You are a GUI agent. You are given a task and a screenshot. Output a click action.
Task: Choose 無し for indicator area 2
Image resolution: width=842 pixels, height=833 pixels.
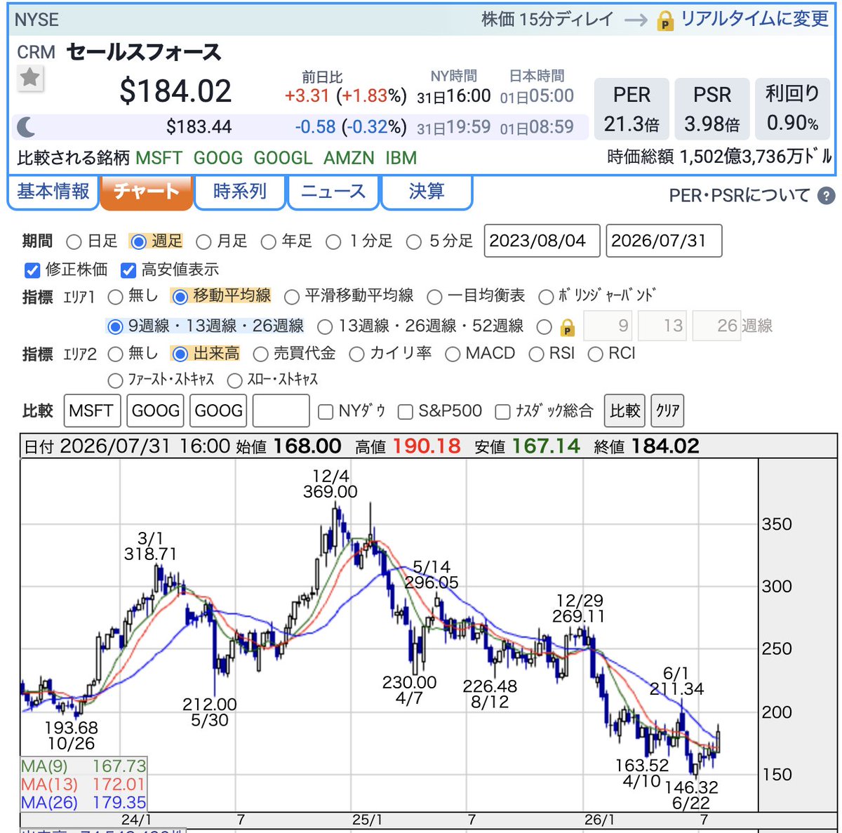[x=115, y=354]
